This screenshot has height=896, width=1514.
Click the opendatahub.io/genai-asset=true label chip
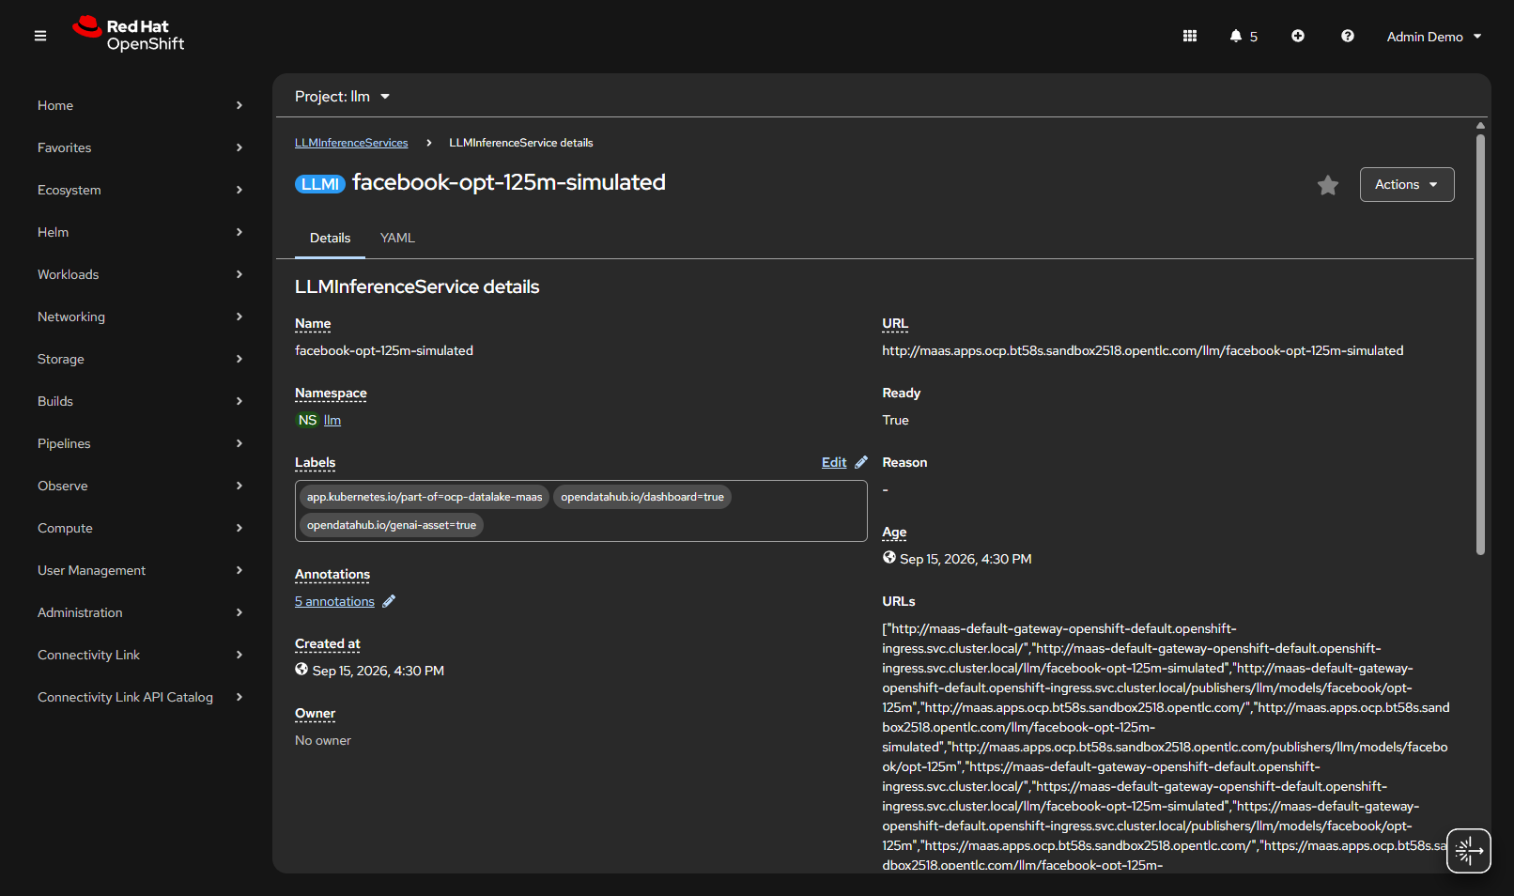click(x=392, y=525)
